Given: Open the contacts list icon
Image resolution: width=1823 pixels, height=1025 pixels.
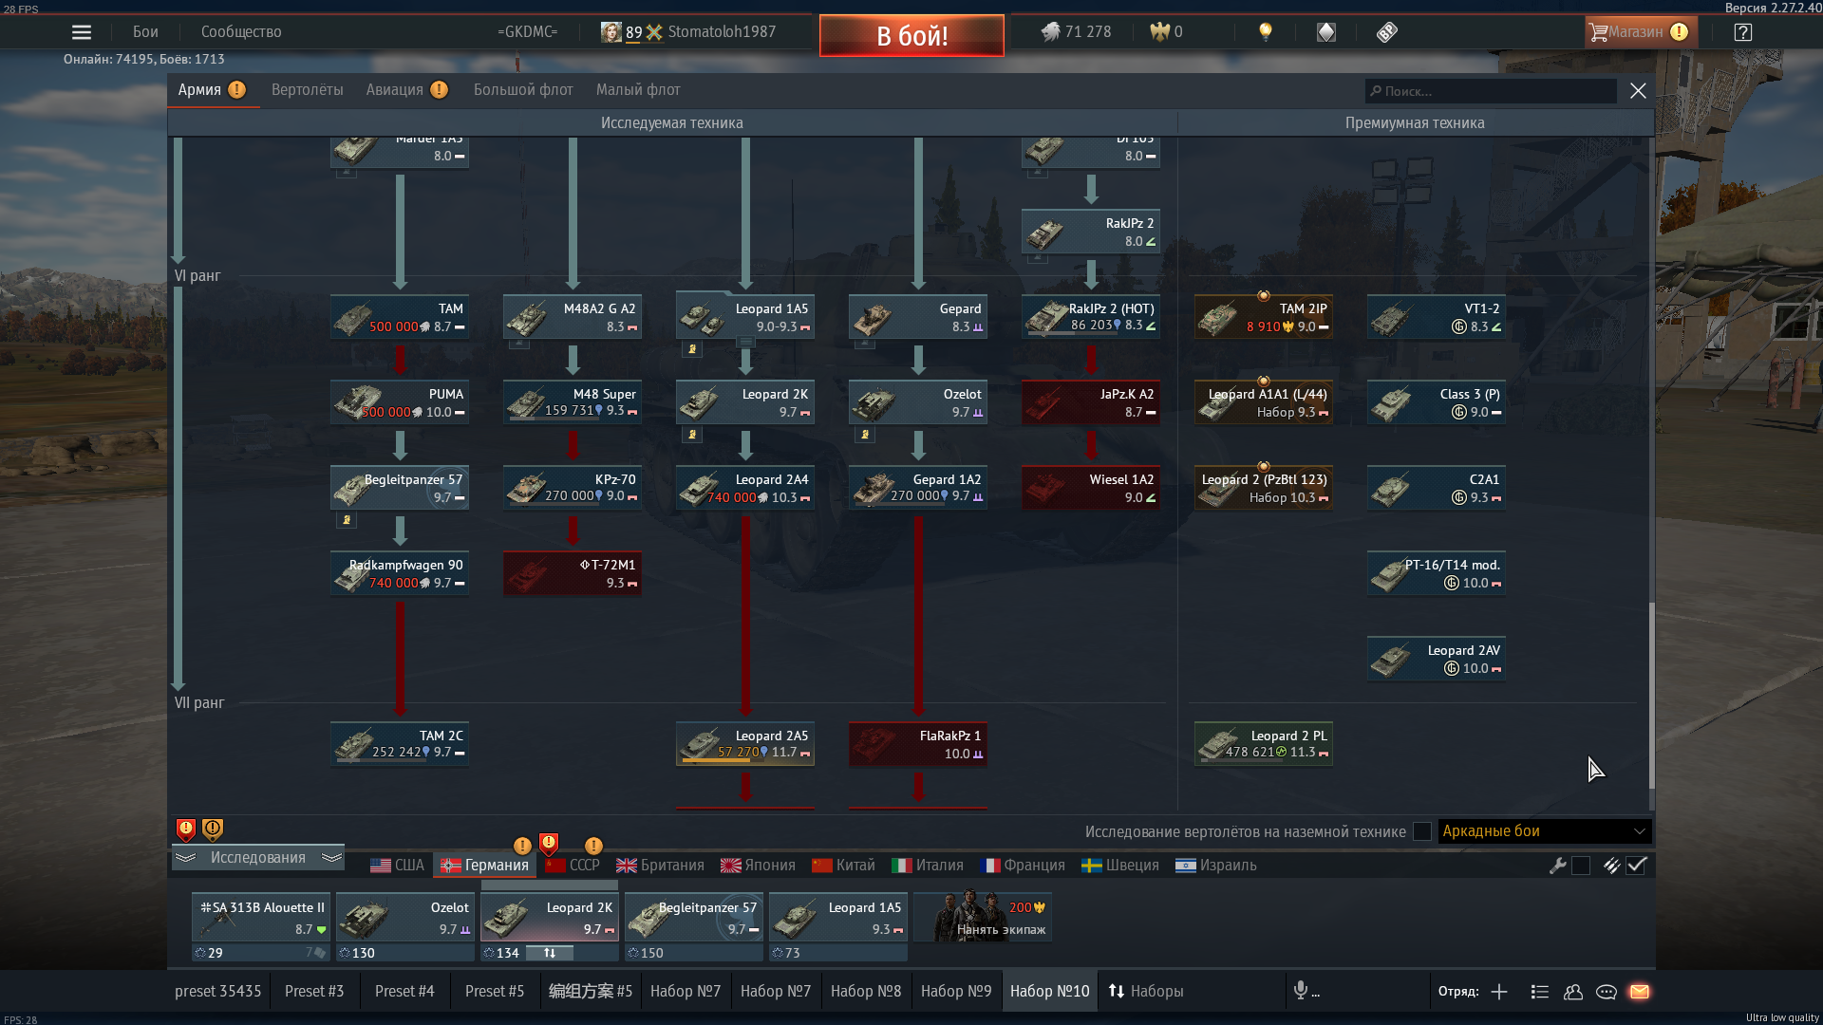Looking at the screenshot, I should pos(1540,992).
